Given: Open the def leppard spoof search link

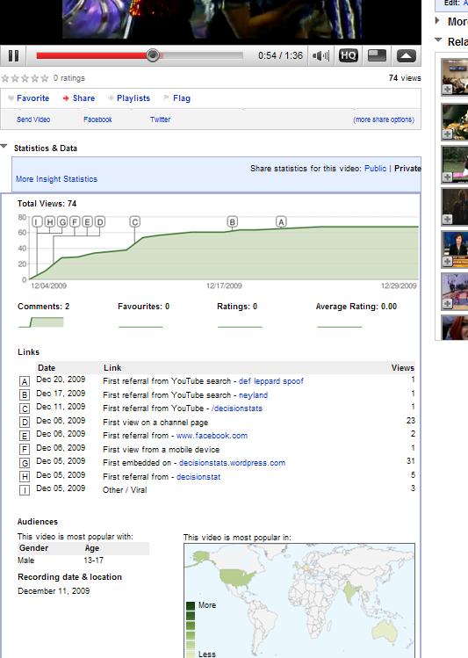Looking at the screenshot, I should (x=271, y=381).
